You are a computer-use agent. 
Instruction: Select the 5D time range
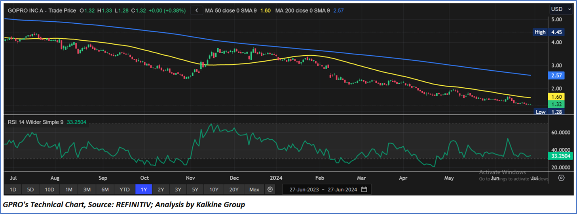point(30,190)
